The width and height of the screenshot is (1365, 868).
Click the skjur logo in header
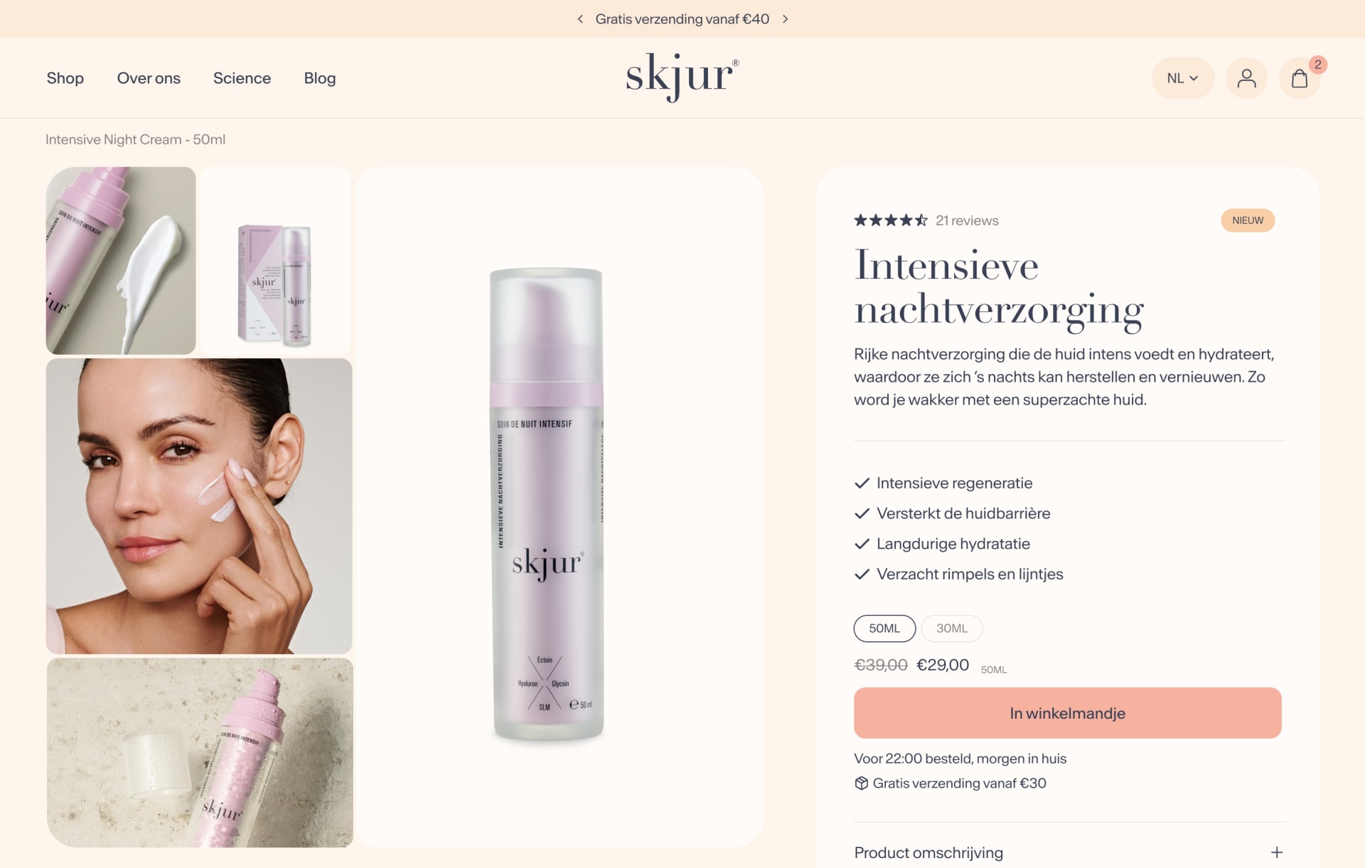pos(682,77)
